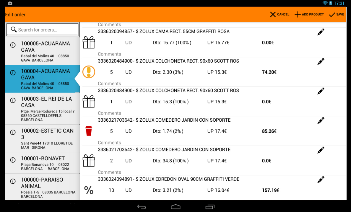351x212 pixels.
Task: Select order 100002-ESTETIC CAN 3
Action: (x=42, y=138)
